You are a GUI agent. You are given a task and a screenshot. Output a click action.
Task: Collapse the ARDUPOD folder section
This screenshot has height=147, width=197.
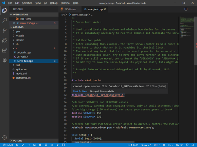click(x=34, y=27)
